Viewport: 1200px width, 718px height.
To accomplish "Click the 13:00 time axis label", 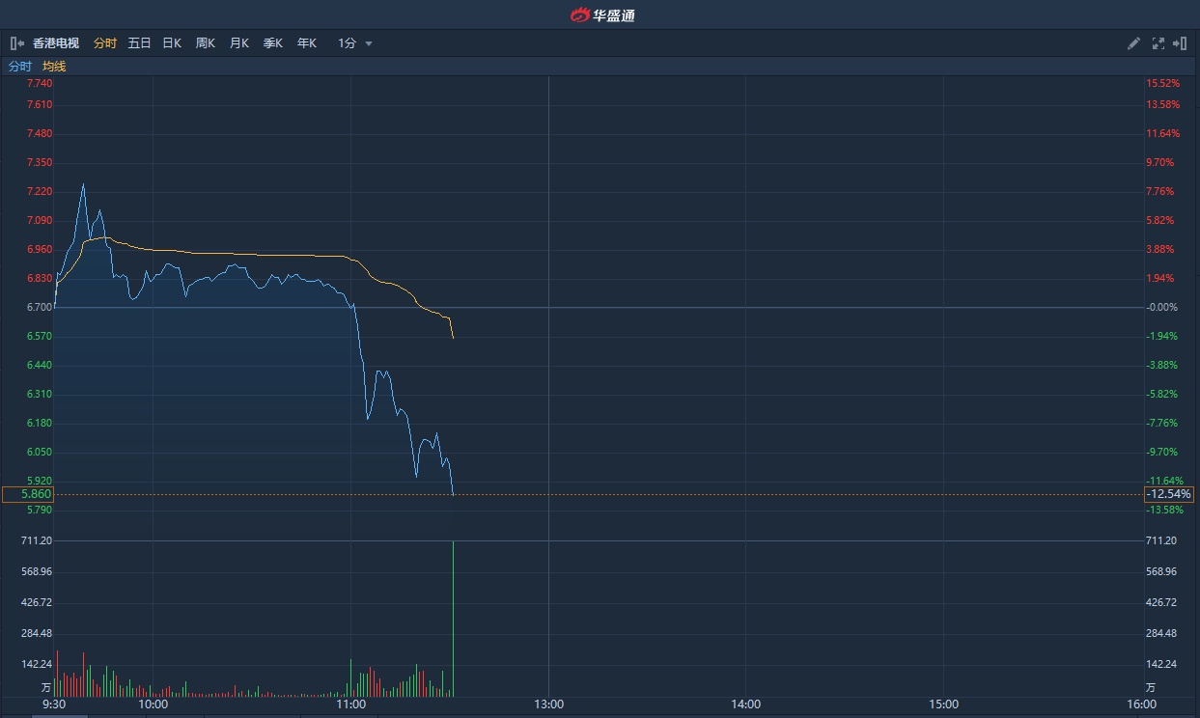I will pos(548,704).
